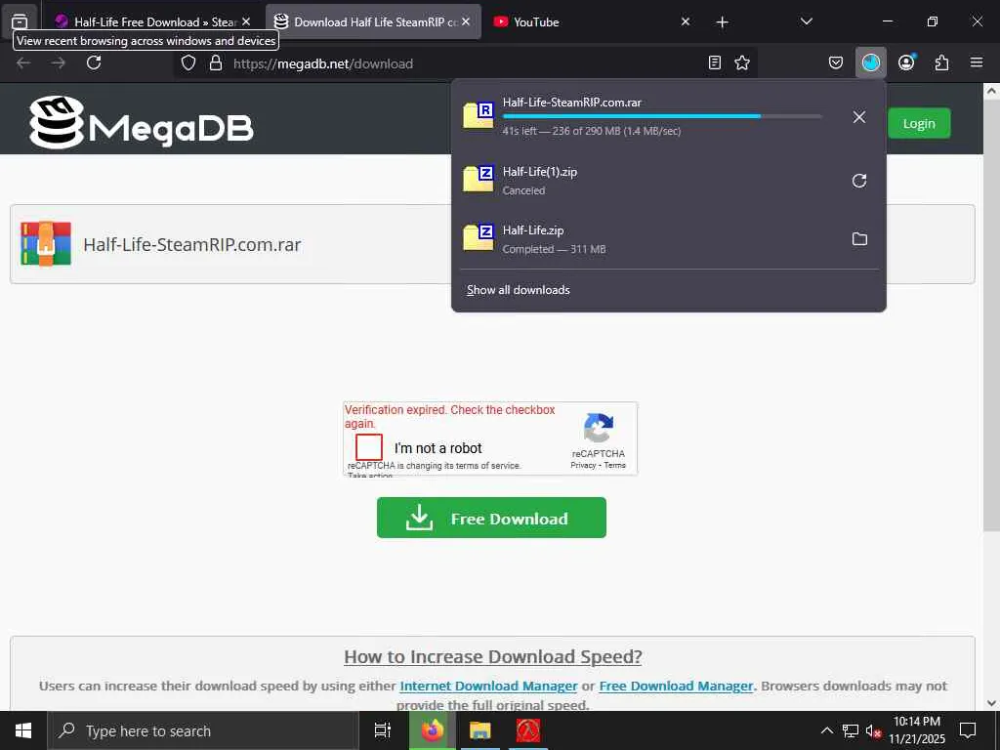Open Windows Start menu

(x=23, y=730)
